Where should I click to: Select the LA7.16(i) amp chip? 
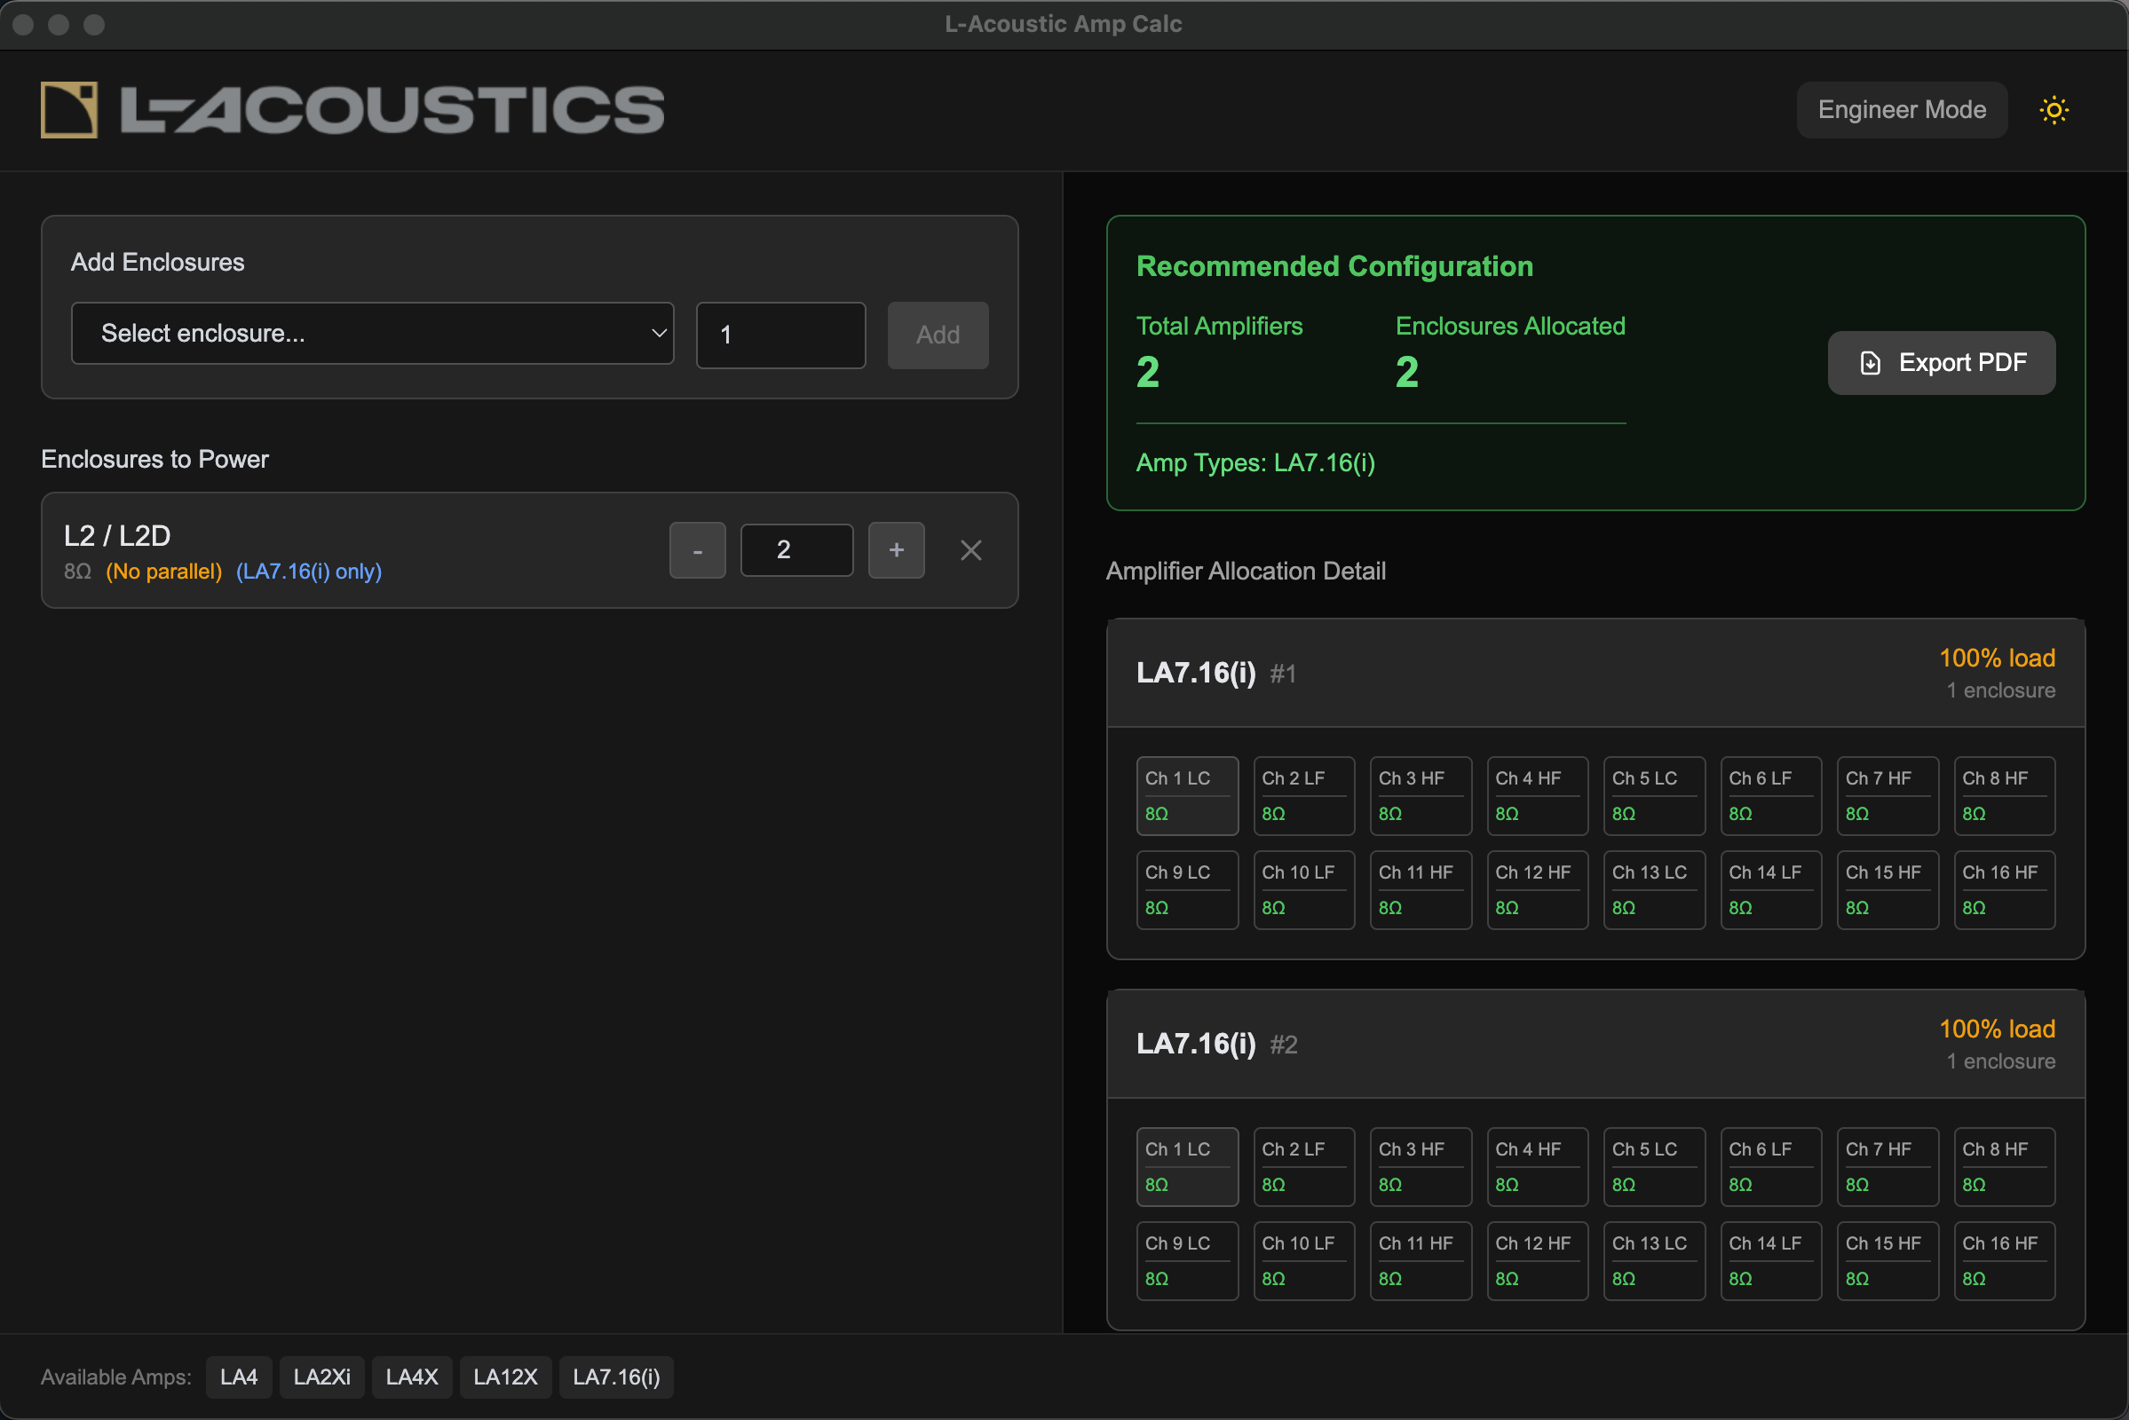pos(615,1377)
